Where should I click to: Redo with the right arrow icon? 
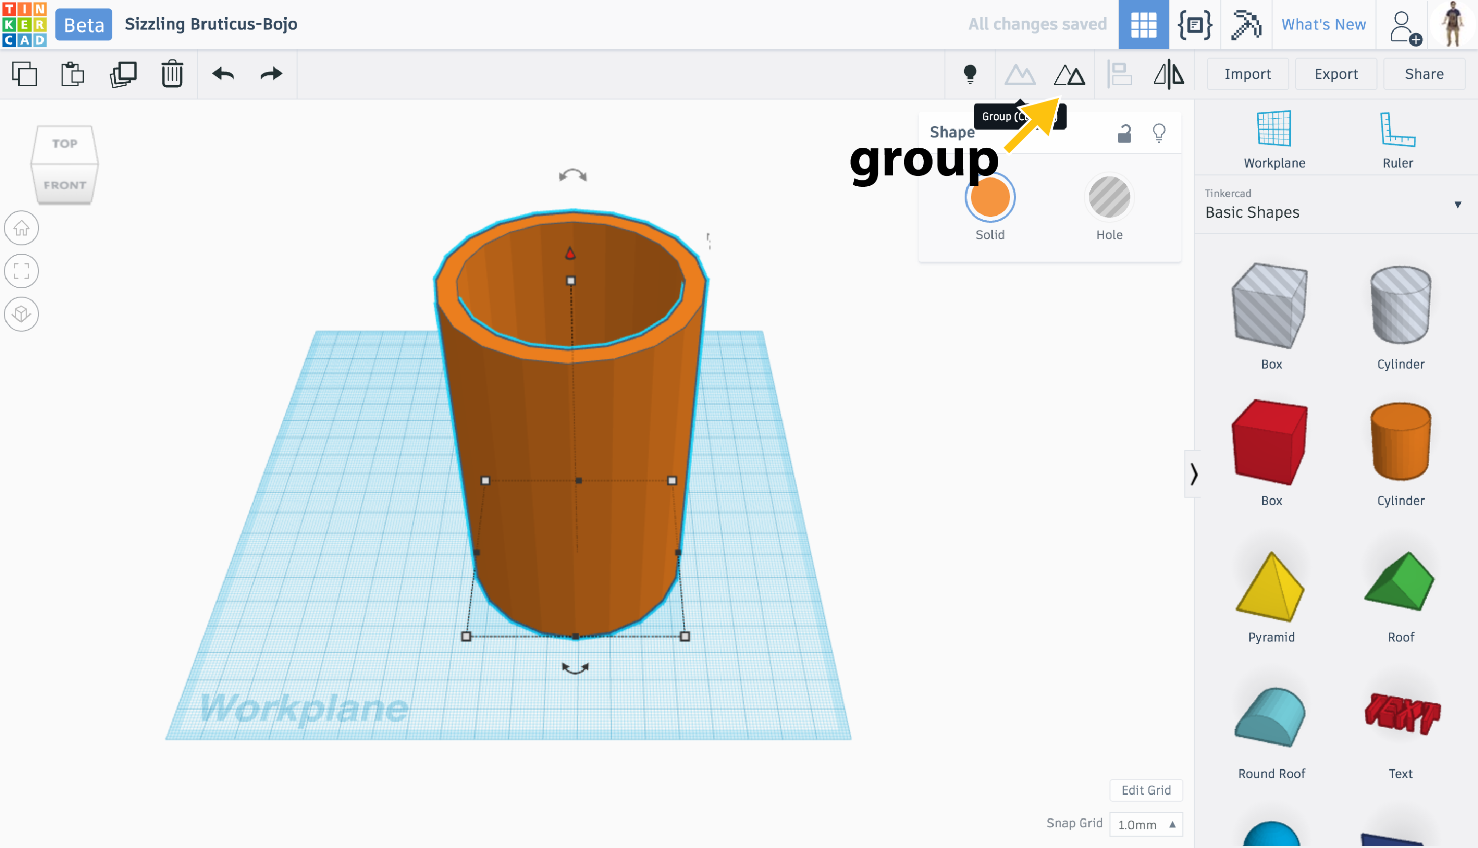[271, 74]
